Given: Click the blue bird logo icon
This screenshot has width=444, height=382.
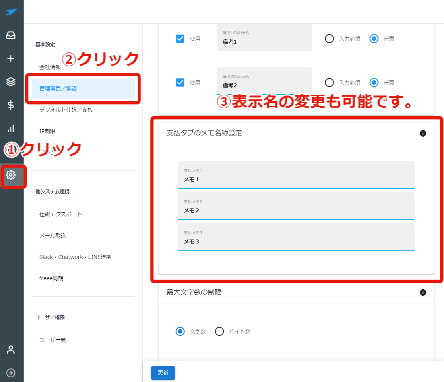Looking at the screenshot, I should coord(11,12).
